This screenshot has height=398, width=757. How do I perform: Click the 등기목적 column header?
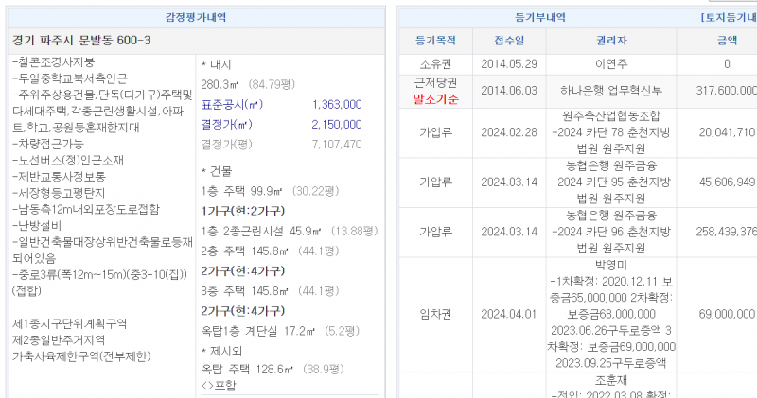(x=435, y=41)
